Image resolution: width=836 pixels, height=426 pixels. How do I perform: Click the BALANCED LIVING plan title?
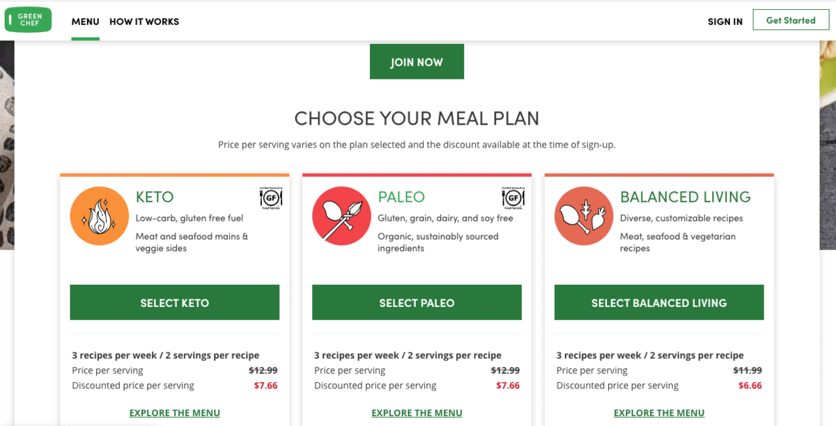point(686,197)
